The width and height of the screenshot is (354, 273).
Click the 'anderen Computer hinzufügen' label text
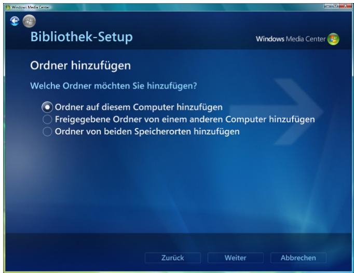(252, 119)
